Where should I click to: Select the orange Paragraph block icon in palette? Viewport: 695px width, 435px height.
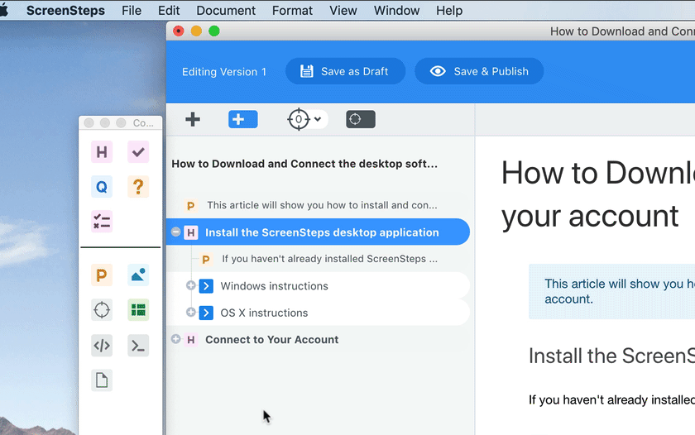102,275
